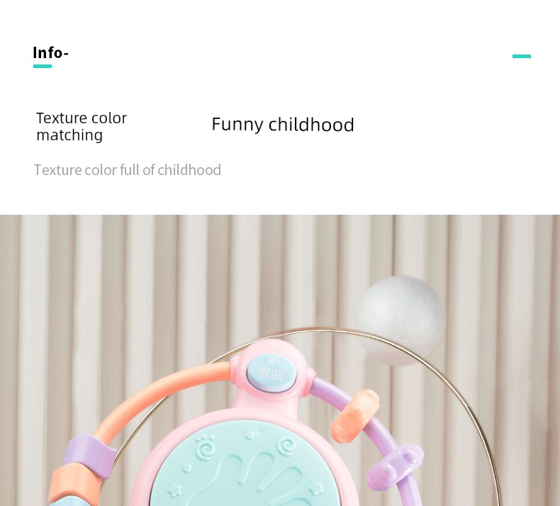Tap the blue song button on toy

[x=271, y=372]
